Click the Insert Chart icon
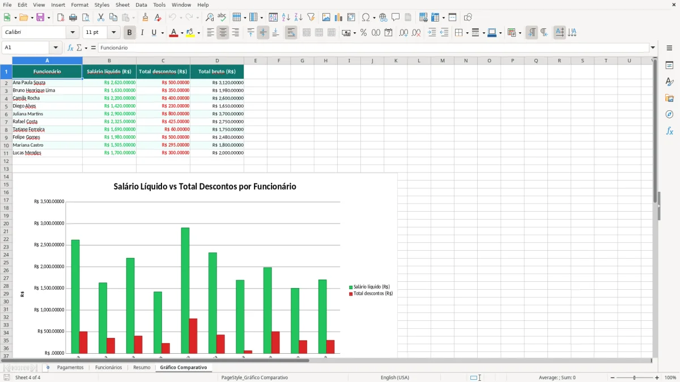Image resolution: width=680 pixels, height=382 pixels. 339,18
